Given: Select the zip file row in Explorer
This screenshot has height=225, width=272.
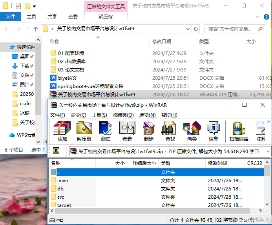Looking at the screenshot, I should pos(160,95).
